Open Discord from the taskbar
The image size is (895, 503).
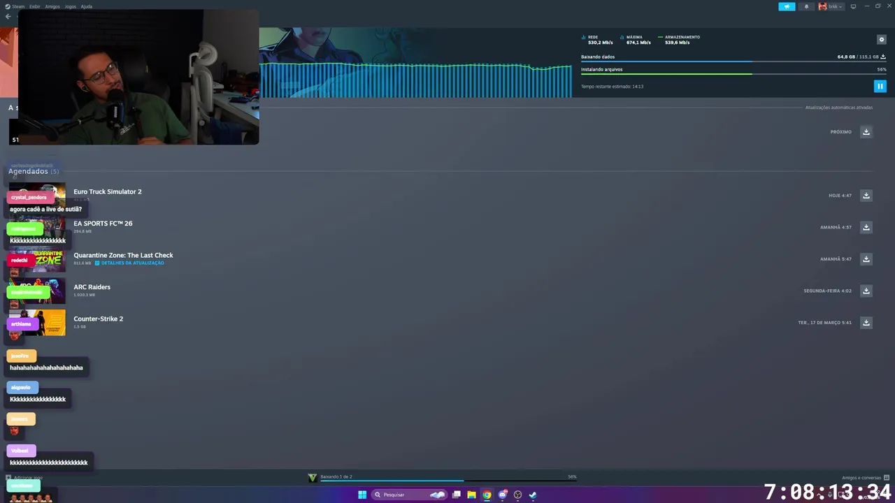coord(502,495)
